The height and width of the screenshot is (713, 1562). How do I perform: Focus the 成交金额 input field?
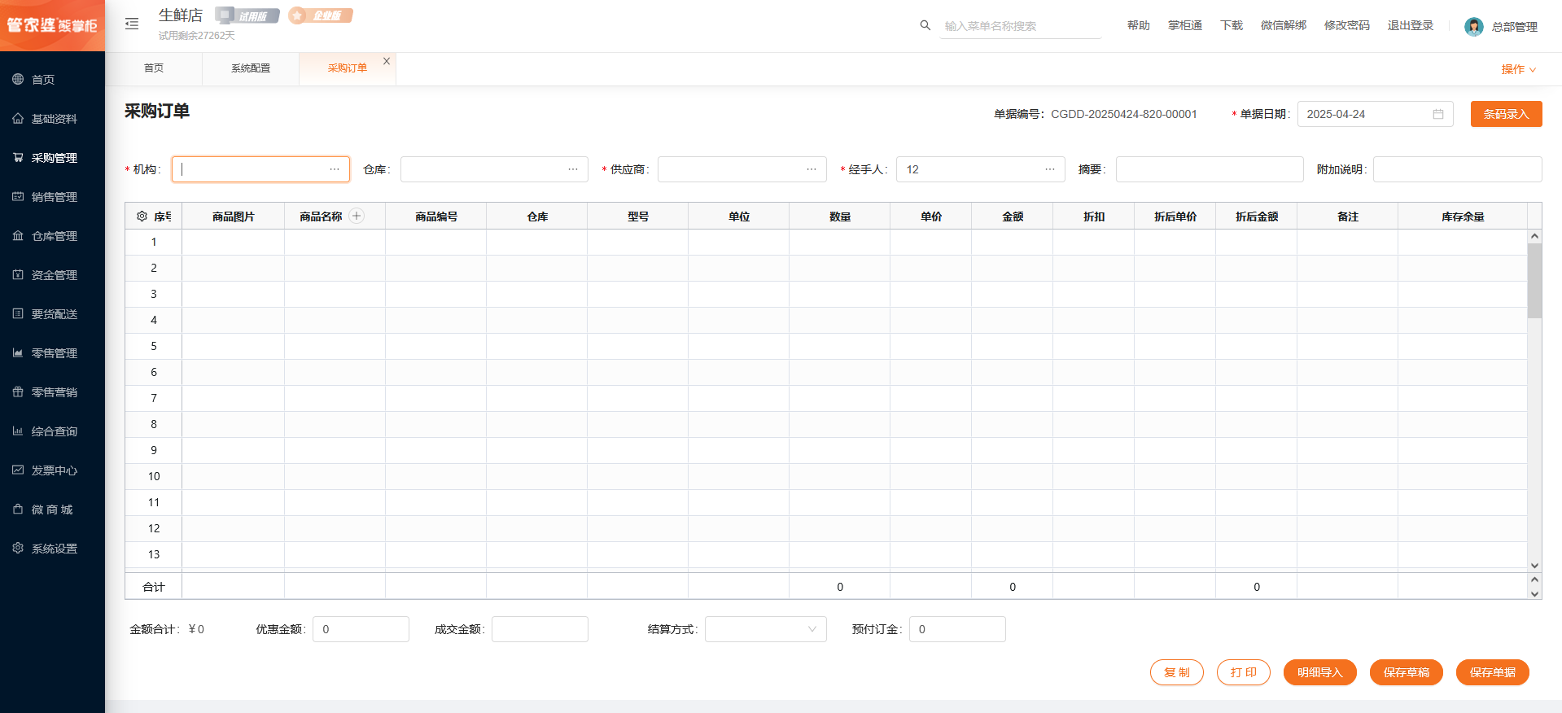tap(540, 629)
